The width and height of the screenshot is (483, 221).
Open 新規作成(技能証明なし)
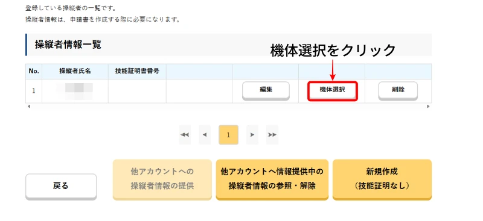[x=382, y=179]
